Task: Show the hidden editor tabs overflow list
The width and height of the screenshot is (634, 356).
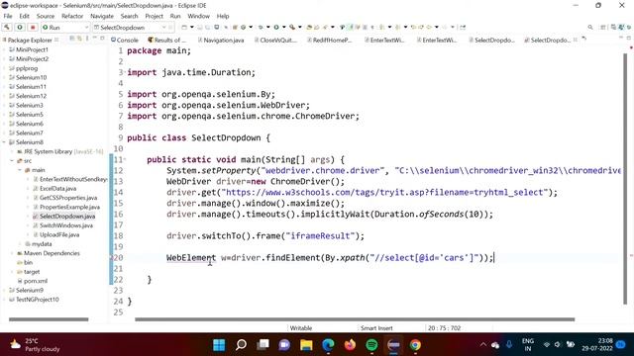Action: tap(583, 40)
